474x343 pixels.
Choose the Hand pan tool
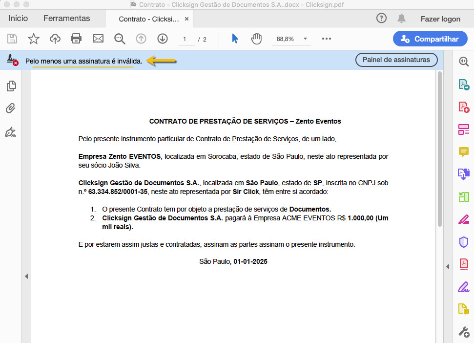[x=256, y=39]
